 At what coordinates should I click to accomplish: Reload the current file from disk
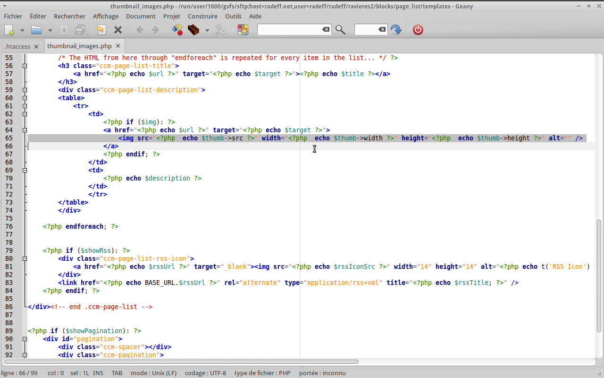(101, 30)
